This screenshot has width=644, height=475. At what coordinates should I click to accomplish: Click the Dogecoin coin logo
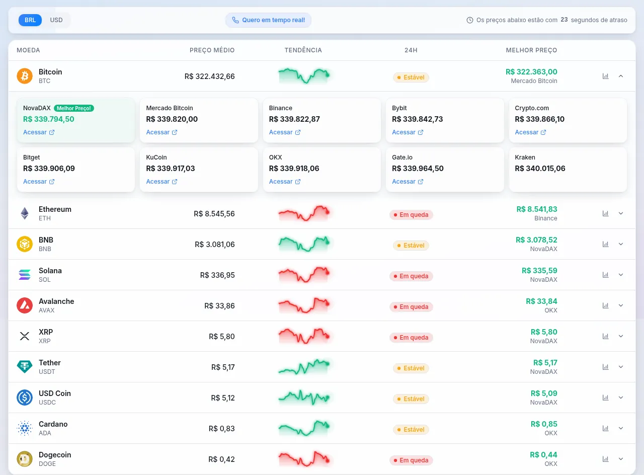[x=25, y=459]
